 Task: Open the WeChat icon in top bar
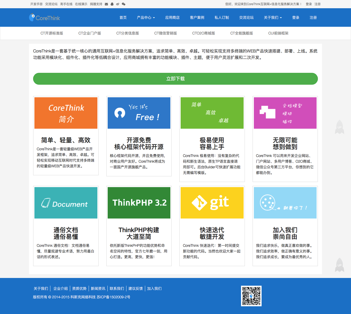(x=124, y=4)
